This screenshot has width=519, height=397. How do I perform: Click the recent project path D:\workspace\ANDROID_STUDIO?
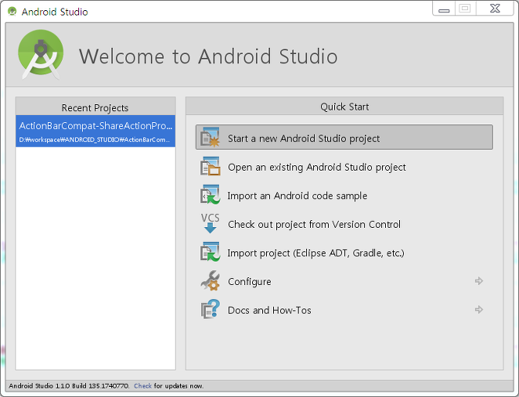(x=95, y=139)
